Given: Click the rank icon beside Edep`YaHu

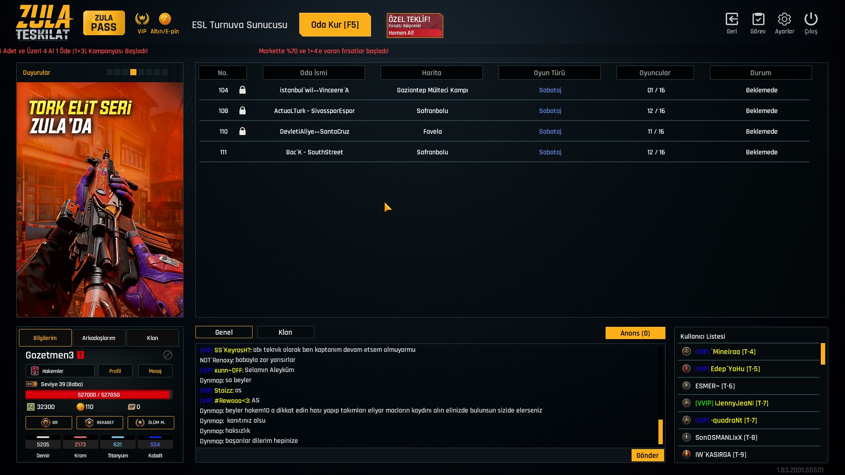Looking at the screenshot, I should point(687,369).
